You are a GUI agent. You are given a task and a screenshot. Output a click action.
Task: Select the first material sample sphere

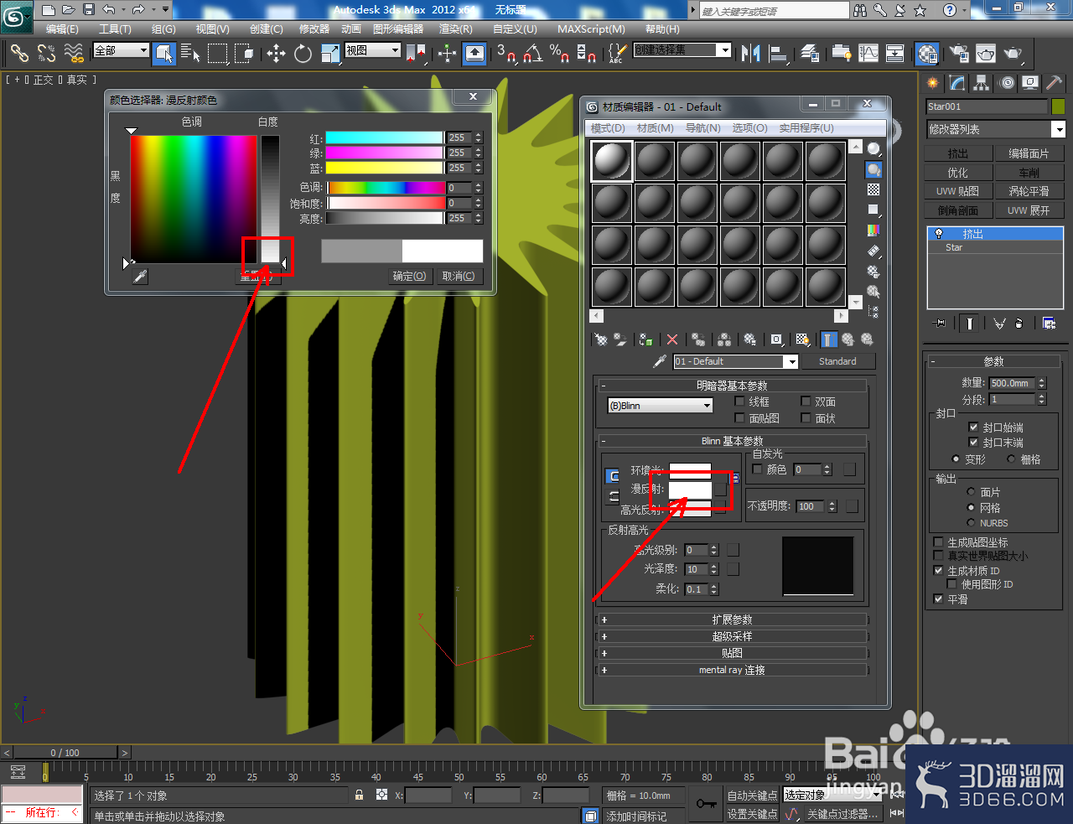(x=611, y=160)
